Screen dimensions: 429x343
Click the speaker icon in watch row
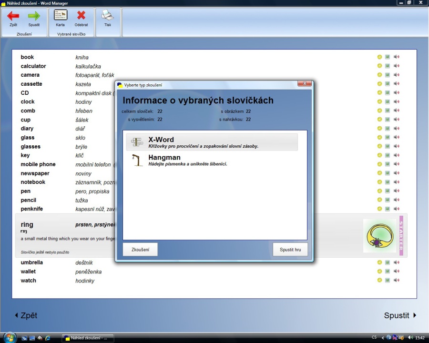(396, 281)
